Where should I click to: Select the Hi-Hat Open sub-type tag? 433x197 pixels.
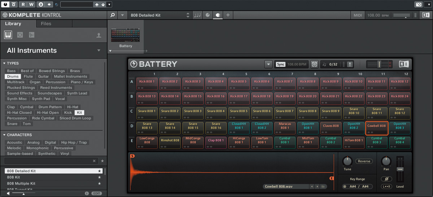click(x=48, y=113)
